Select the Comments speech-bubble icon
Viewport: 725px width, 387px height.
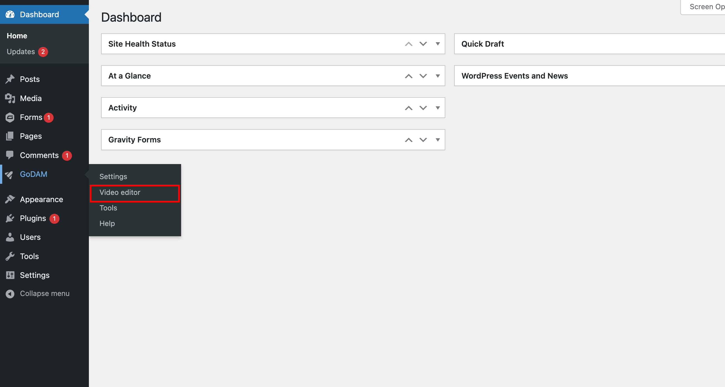(x=9, y=155)
